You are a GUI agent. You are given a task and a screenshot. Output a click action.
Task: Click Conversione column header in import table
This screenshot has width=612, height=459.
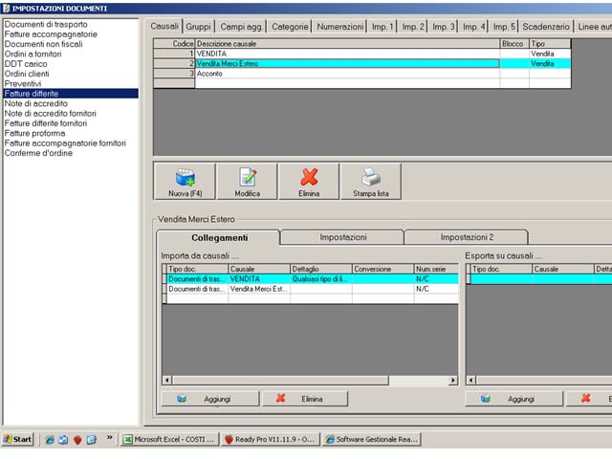[382, 269]
